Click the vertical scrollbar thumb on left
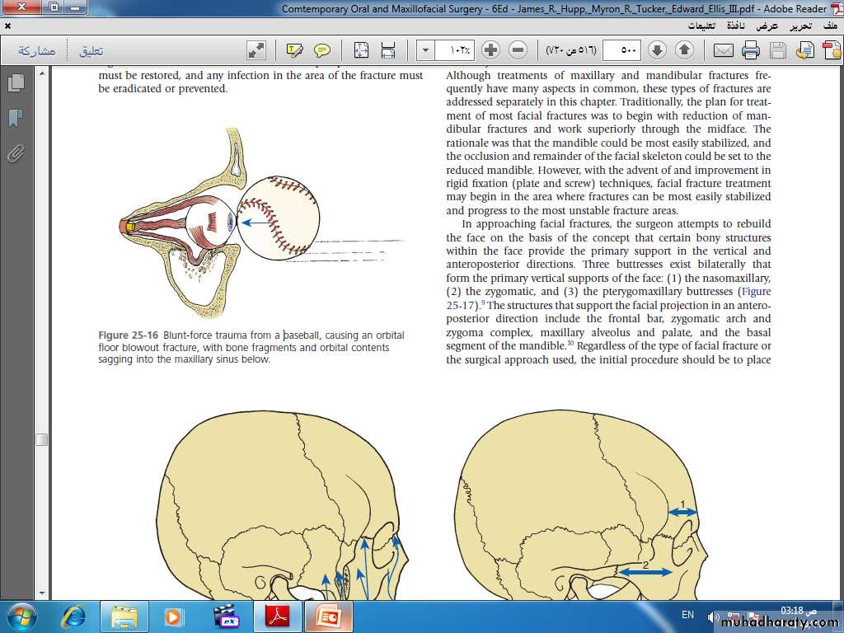The height and width of the screenshot is (633, 844). [41, 439]
